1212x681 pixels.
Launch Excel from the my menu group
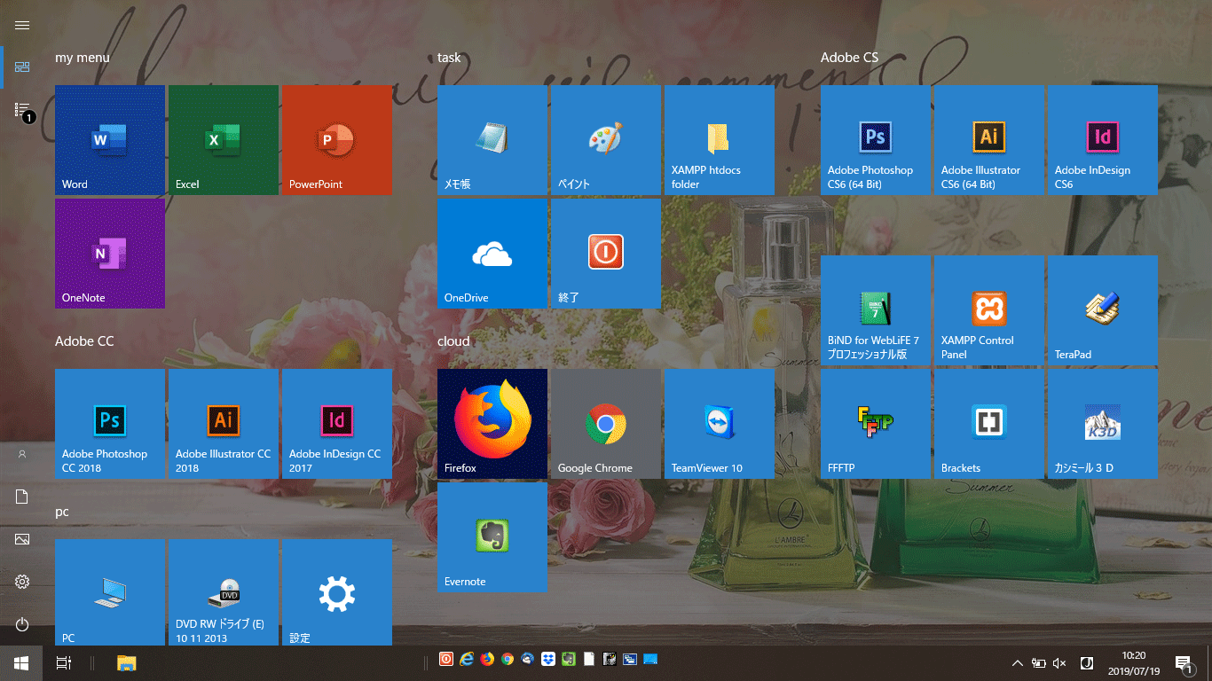point(224,140)
